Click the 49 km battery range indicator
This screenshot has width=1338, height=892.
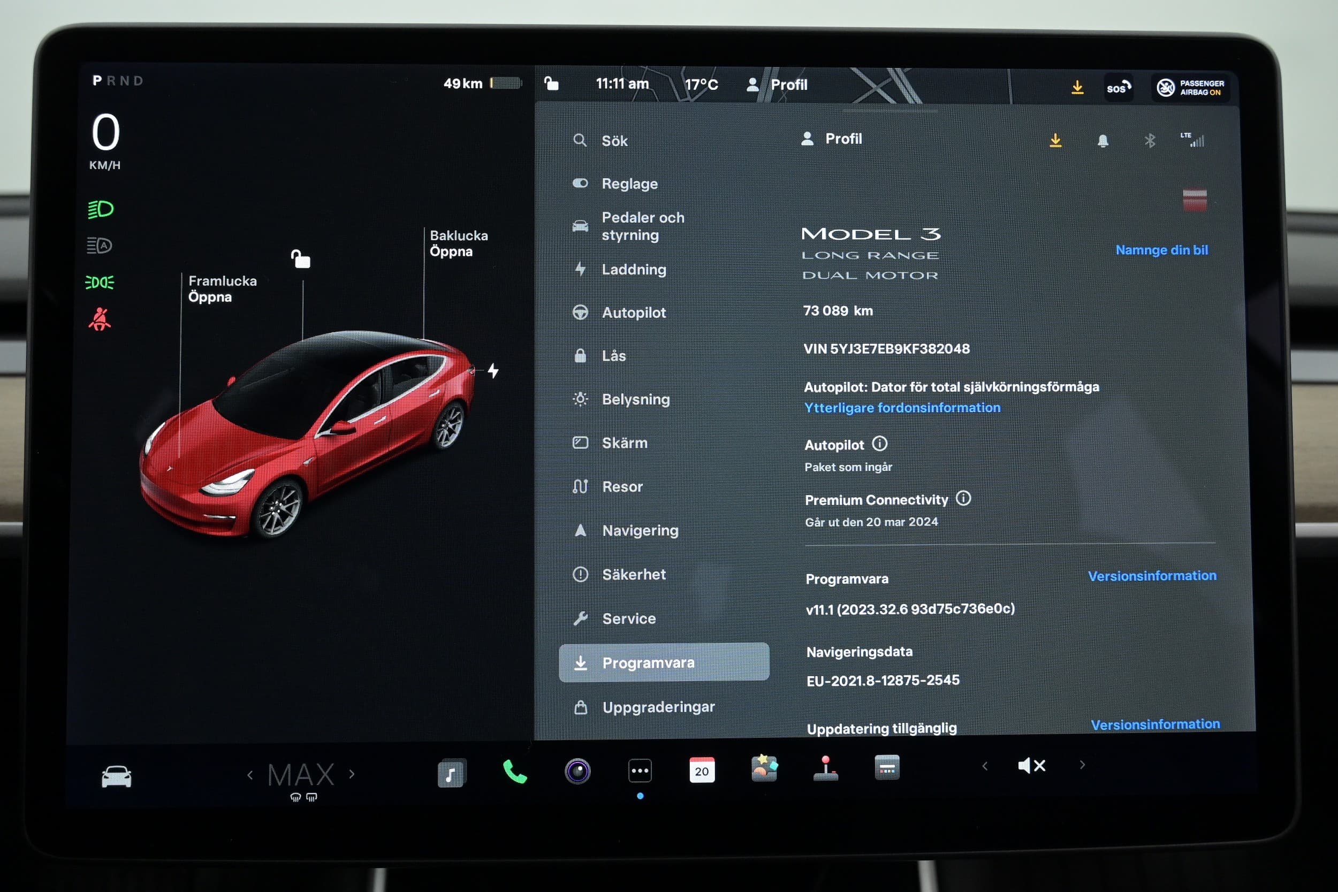coord(482,83)
